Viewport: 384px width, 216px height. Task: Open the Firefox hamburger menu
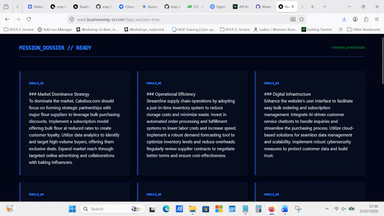point(377,19)
